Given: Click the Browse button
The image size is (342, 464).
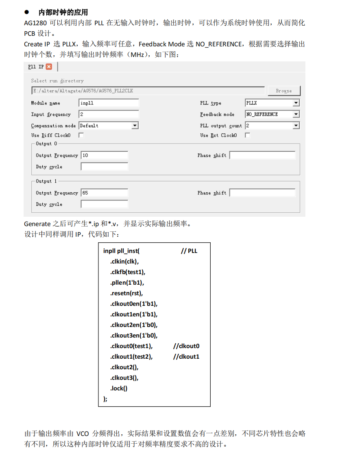Looking at the screenshot, I should coord(284,91).
